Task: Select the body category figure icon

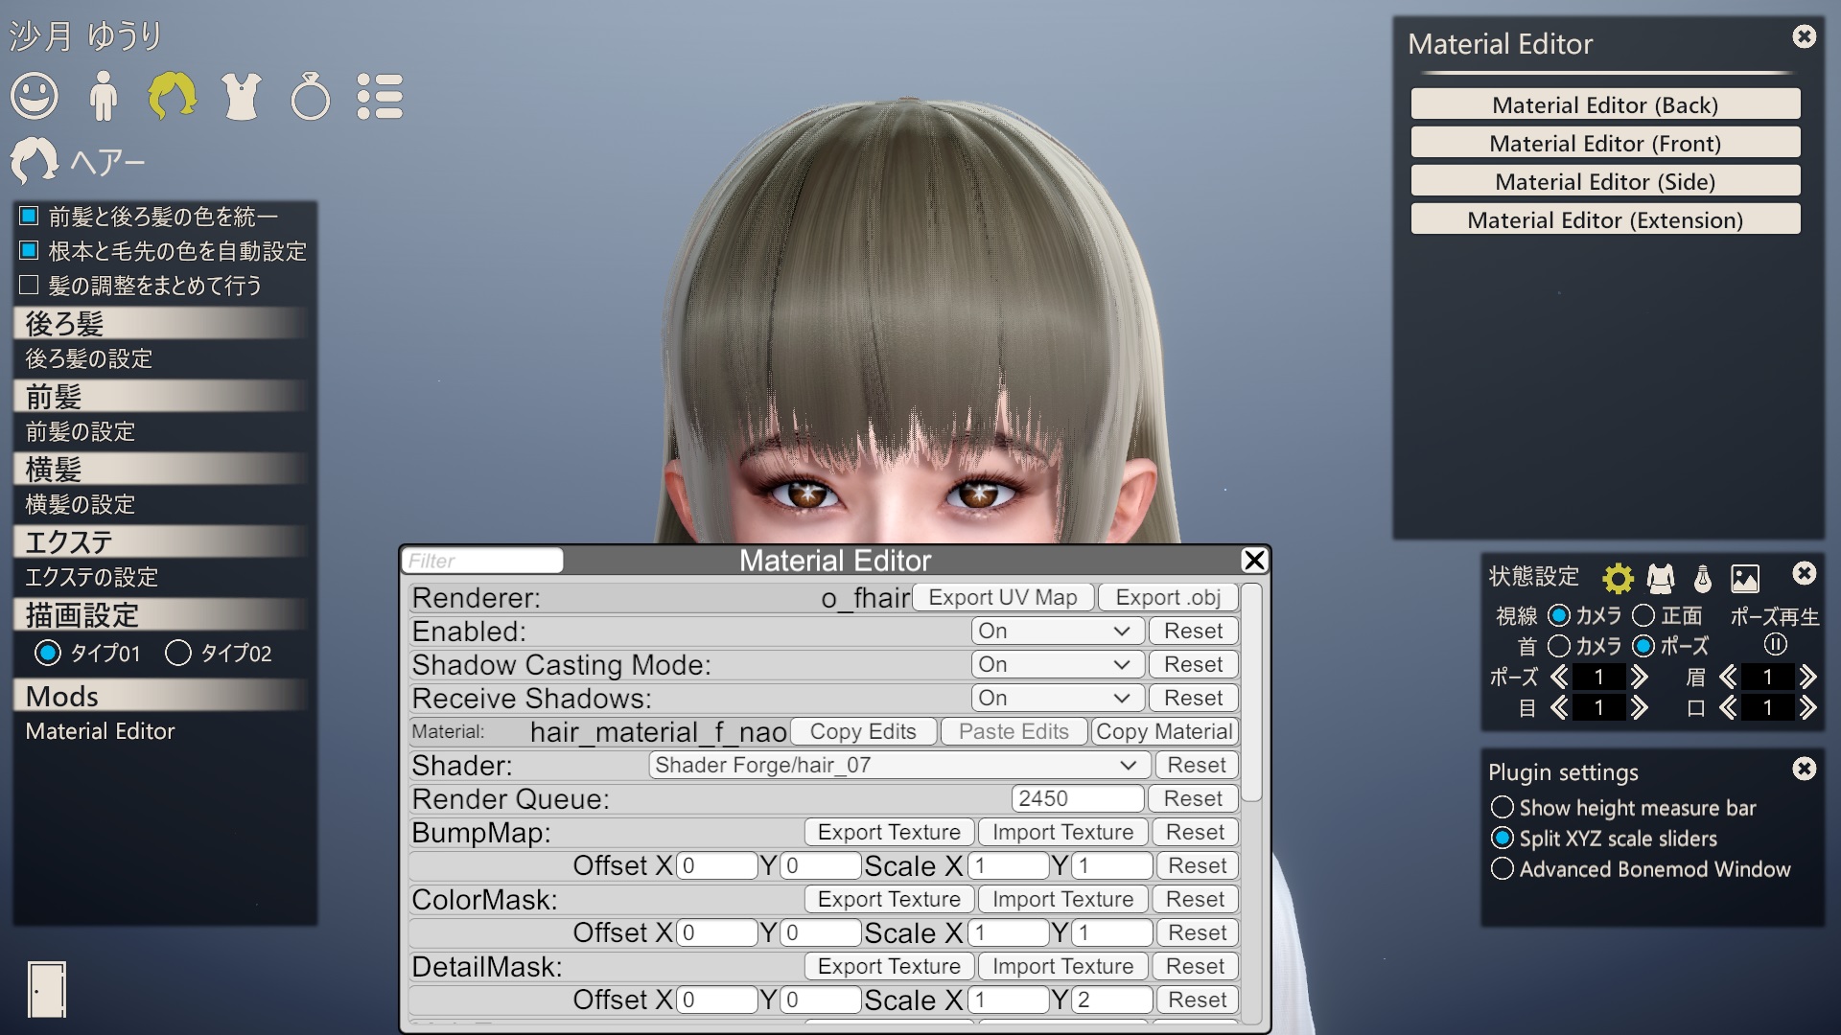Action: click(103, 97)
